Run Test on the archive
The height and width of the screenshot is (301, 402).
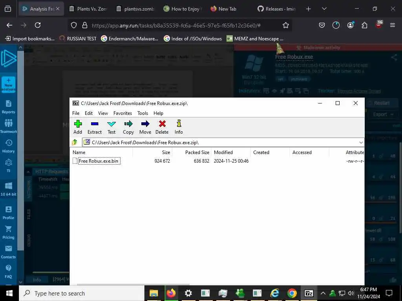111,127
